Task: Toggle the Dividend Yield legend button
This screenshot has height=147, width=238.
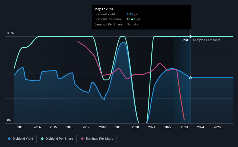Action: coord(21,139)
